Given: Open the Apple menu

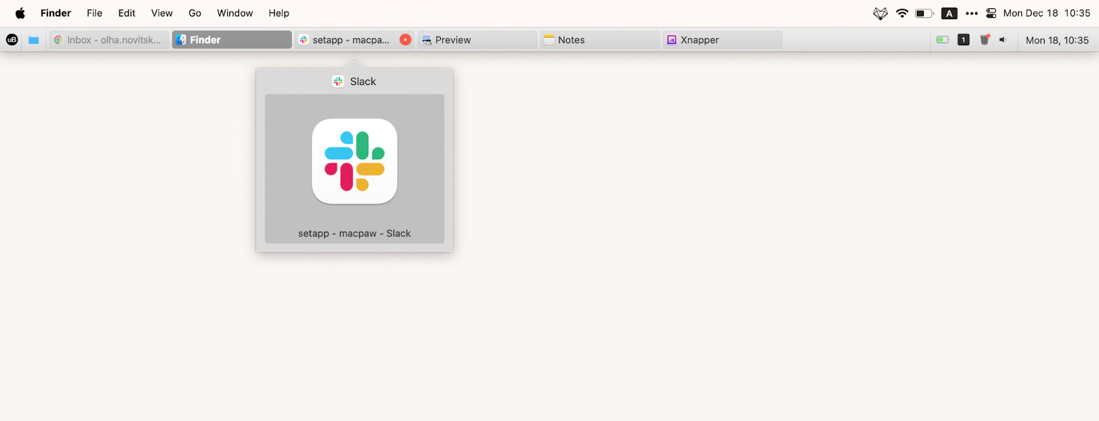Looking at the screenshot, I should pyautogui.click(x=20, y=13).
